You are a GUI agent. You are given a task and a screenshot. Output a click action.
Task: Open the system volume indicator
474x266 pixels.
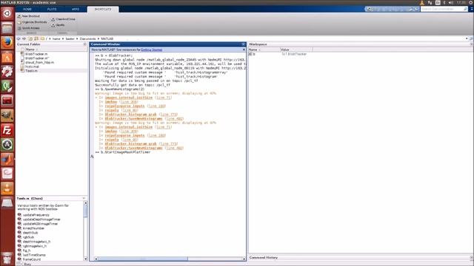pos(451,2)
